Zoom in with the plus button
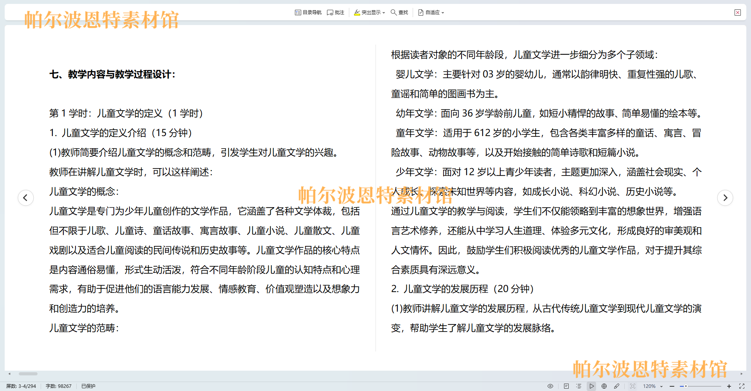The height and width of the screenshot is (391, 751). click(729, 386)
